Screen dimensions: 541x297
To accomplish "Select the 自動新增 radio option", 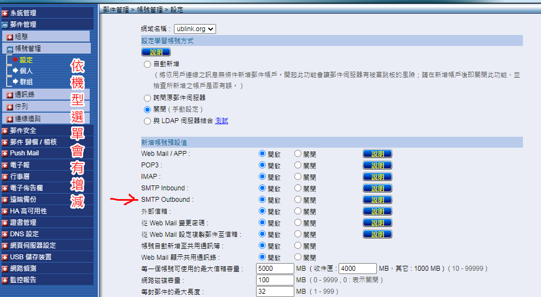I will point(147,64).
